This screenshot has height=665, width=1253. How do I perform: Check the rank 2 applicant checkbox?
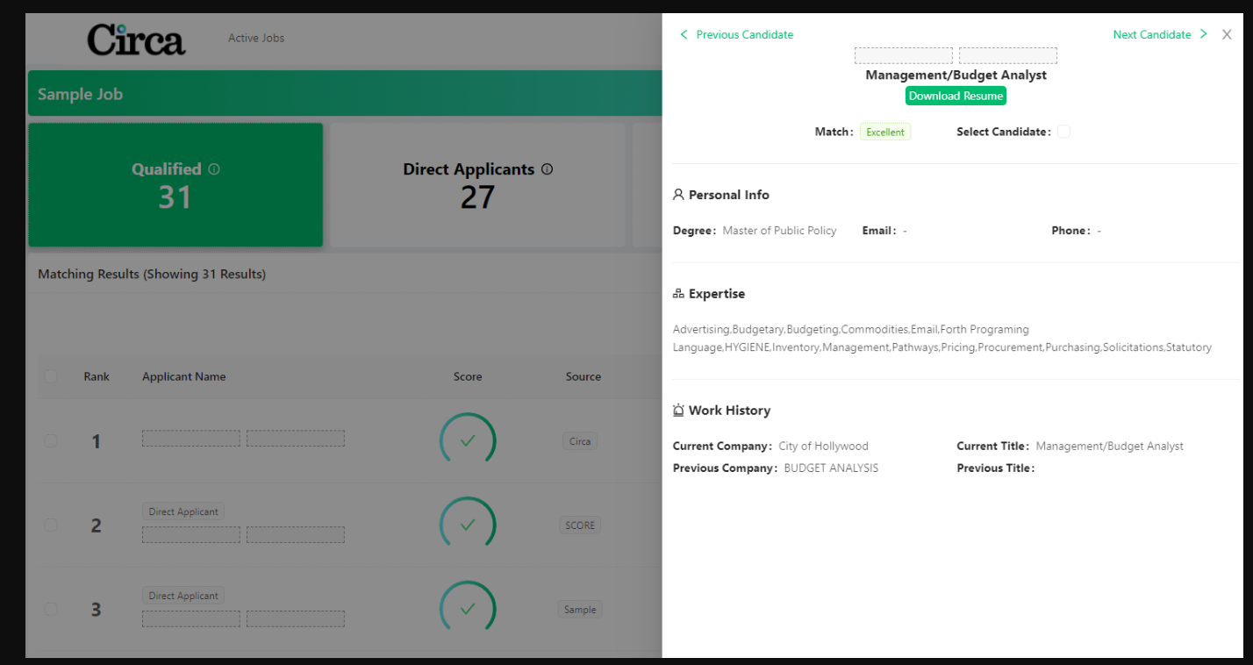[51, 525]
